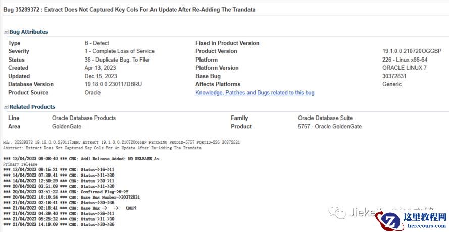The width and height of the screenshot is (449, 232).
Task: Click the Created date Apr 13, 2023
Action: pos(100,68)
